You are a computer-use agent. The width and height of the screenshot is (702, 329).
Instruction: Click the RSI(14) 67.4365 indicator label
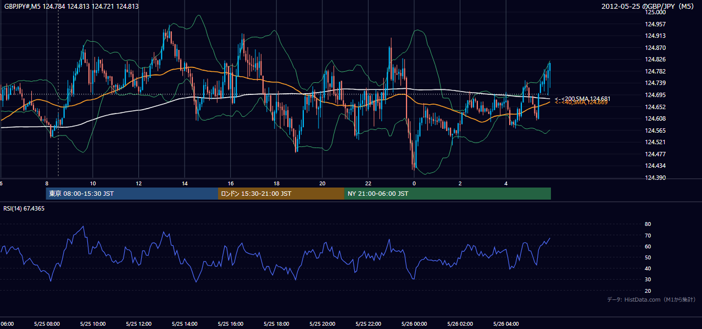point(24,208)
